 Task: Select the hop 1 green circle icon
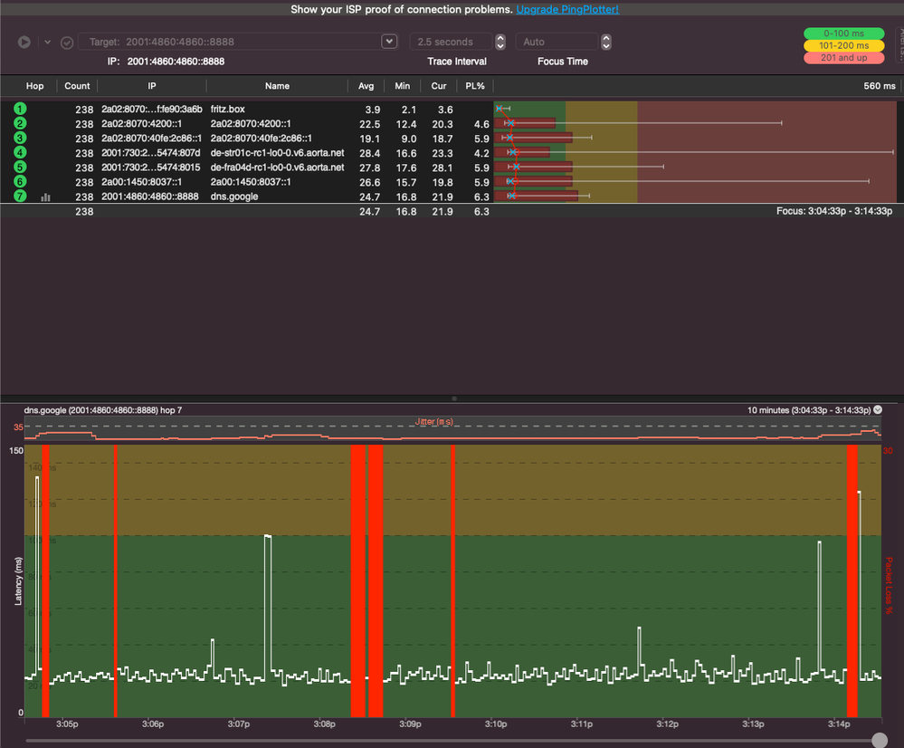point(20,109)
